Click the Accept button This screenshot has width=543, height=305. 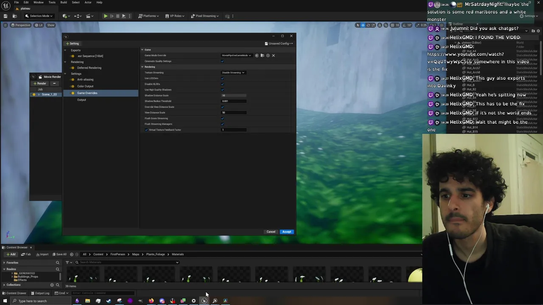287,232
